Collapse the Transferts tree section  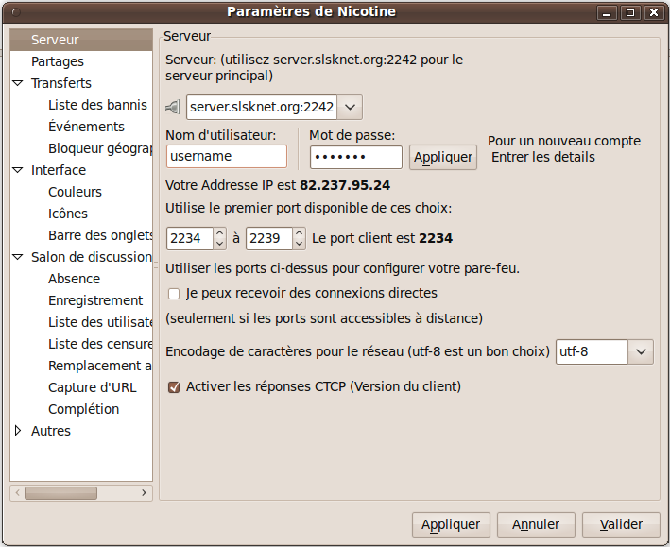(18, 83)
